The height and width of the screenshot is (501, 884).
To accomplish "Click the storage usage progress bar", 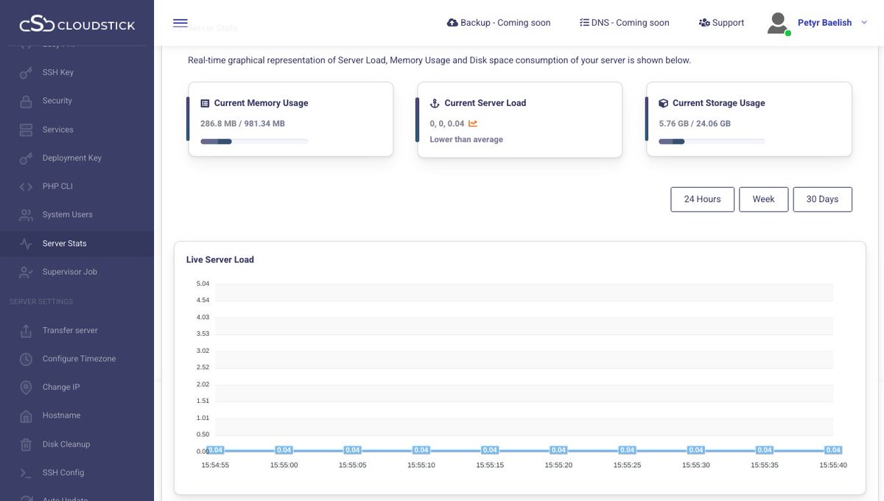I will click(712, 141).
